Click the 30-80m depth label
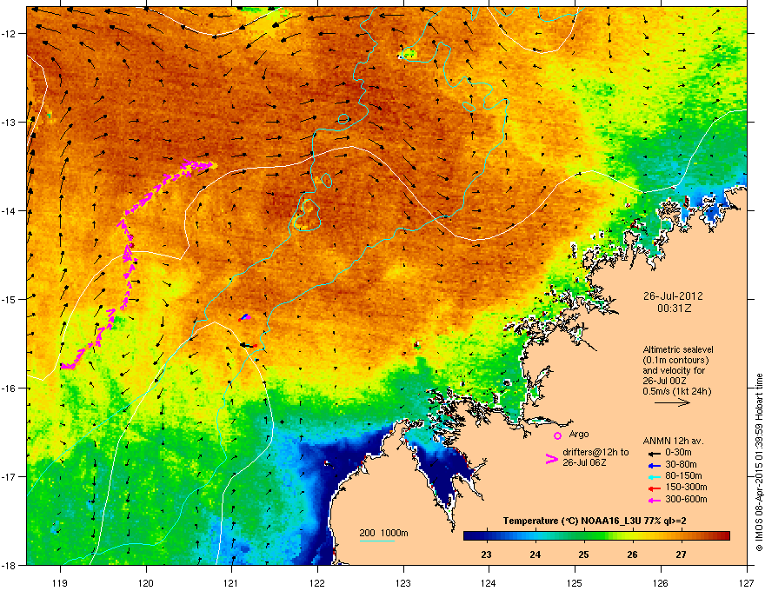The image size is (765, 591). coord(681,465)
